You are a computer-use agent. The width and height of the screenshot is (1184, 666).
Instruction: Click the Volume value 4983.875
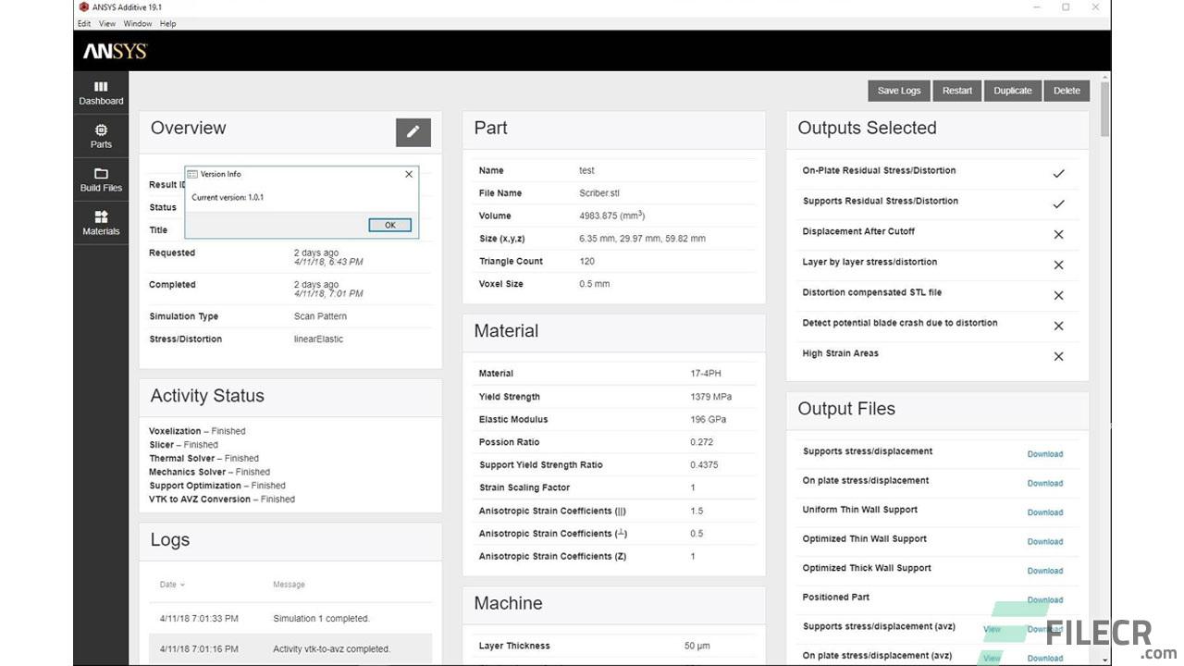click(x=611, y=216)
